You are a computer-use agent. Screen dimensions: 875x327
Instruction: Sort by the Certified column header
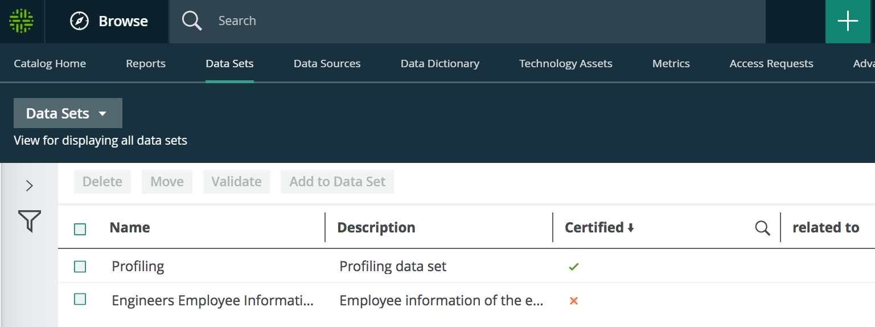pyautogui.click(x=594, y=228)
